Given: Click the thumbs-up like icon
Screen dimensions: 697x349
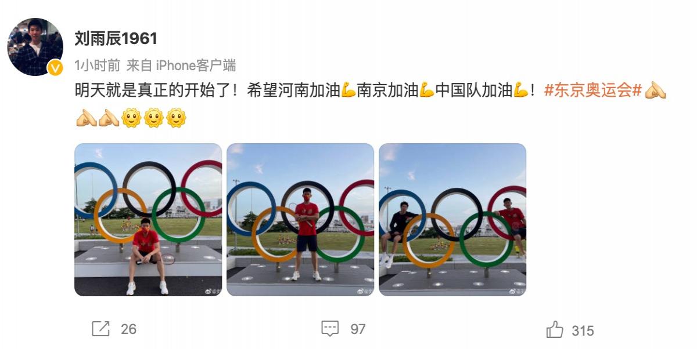Looking at the screenshot, I should 555,330.
